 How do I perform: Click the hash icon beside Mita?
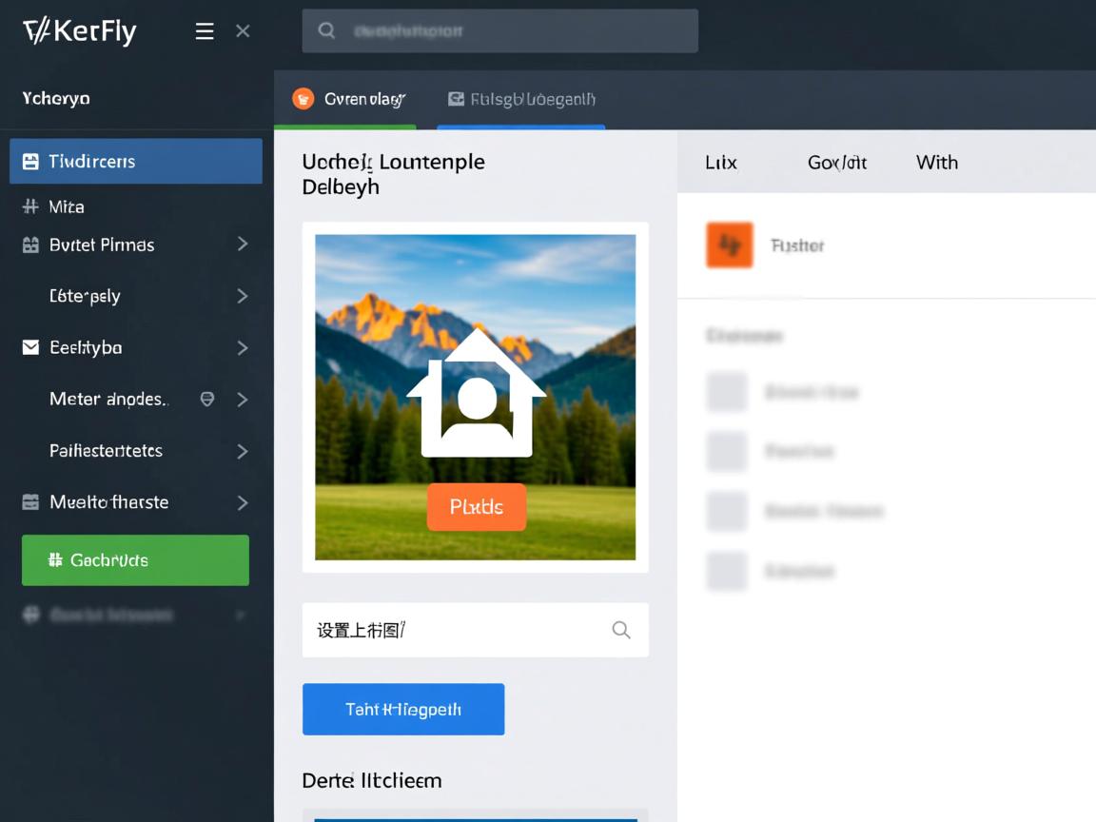click(30, 206)
